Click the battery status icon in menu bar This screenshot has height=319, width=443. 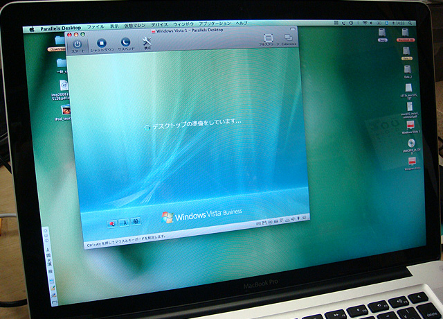click(379, 23)
